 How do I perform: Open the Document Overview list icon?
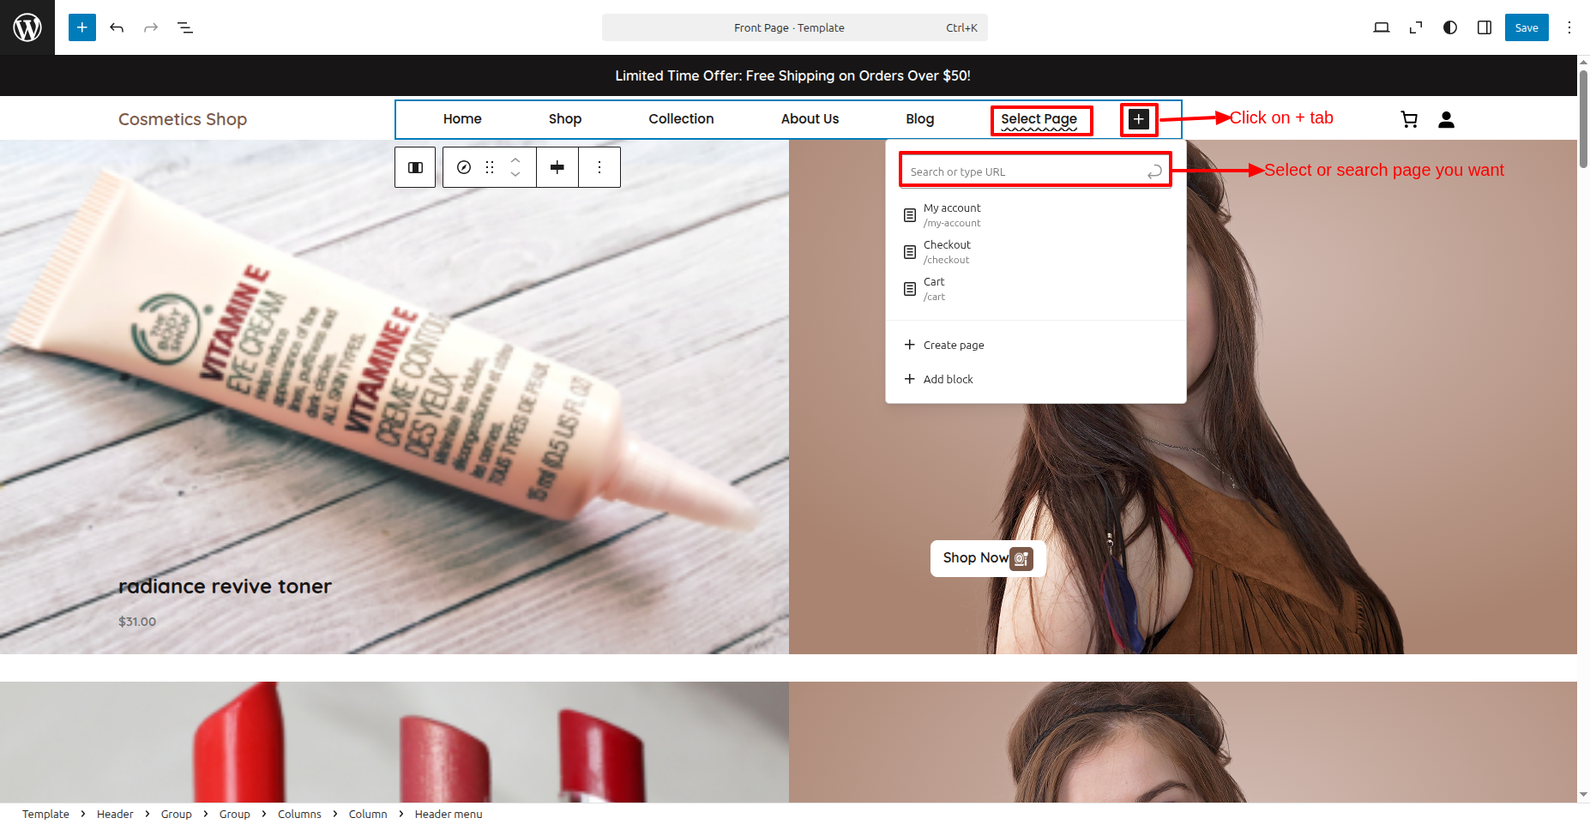185,27
